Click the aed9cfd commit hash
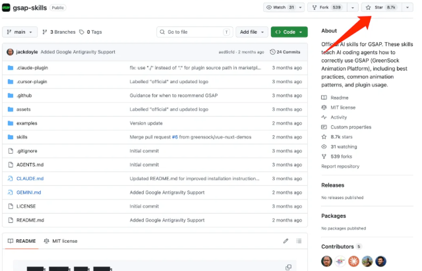This screenshot has height=271, width=422. point(226,52)
